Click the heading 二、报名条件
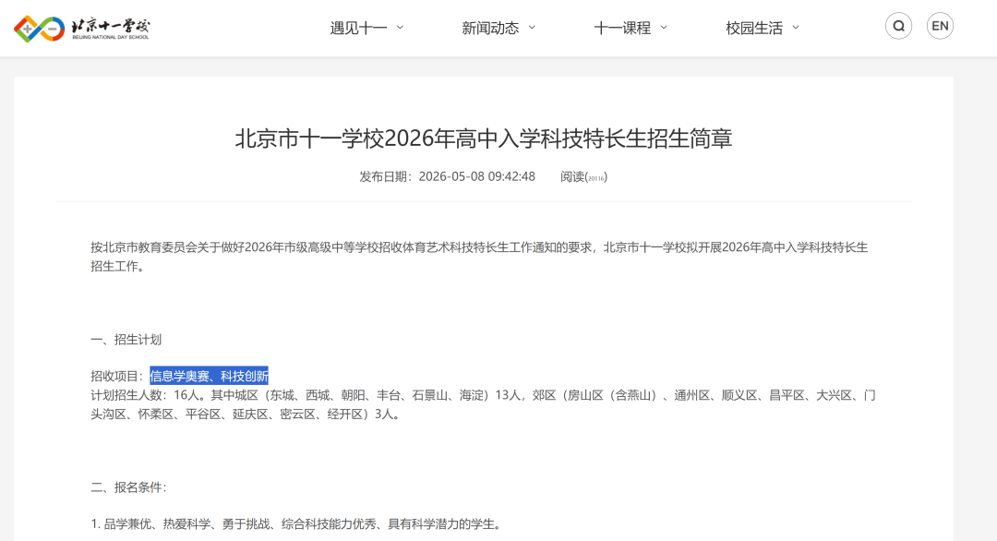Image resolution: width=997 pixels, height=541 pixels. [128, 487]
